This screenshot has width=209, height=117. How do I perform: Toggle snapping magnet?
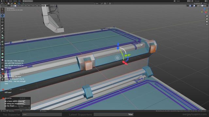point(105,4)
